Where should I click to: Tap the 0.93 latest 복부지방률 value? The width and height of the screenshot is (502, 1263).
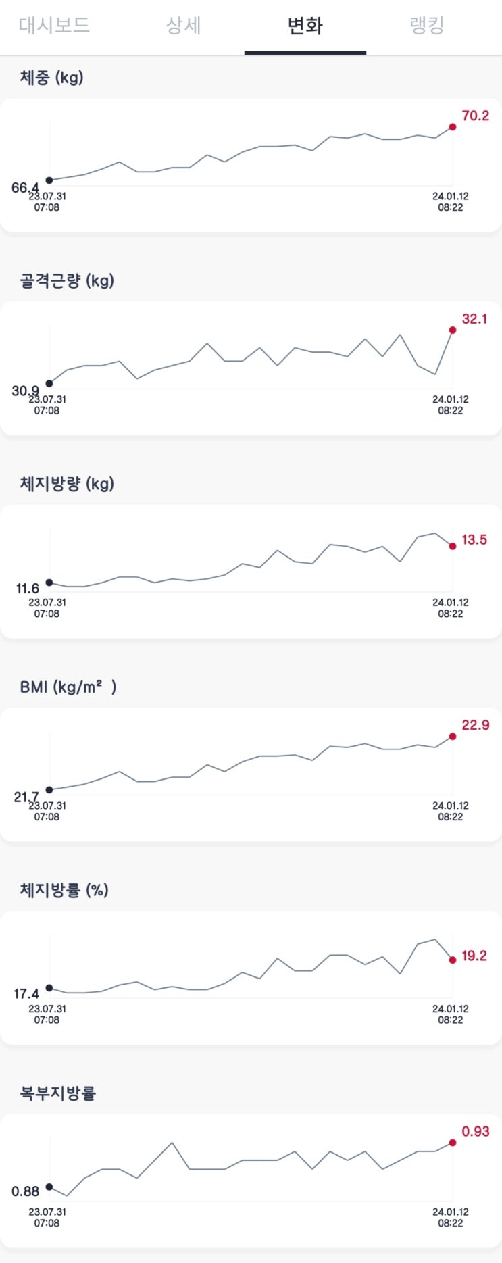pos(475,1131)
